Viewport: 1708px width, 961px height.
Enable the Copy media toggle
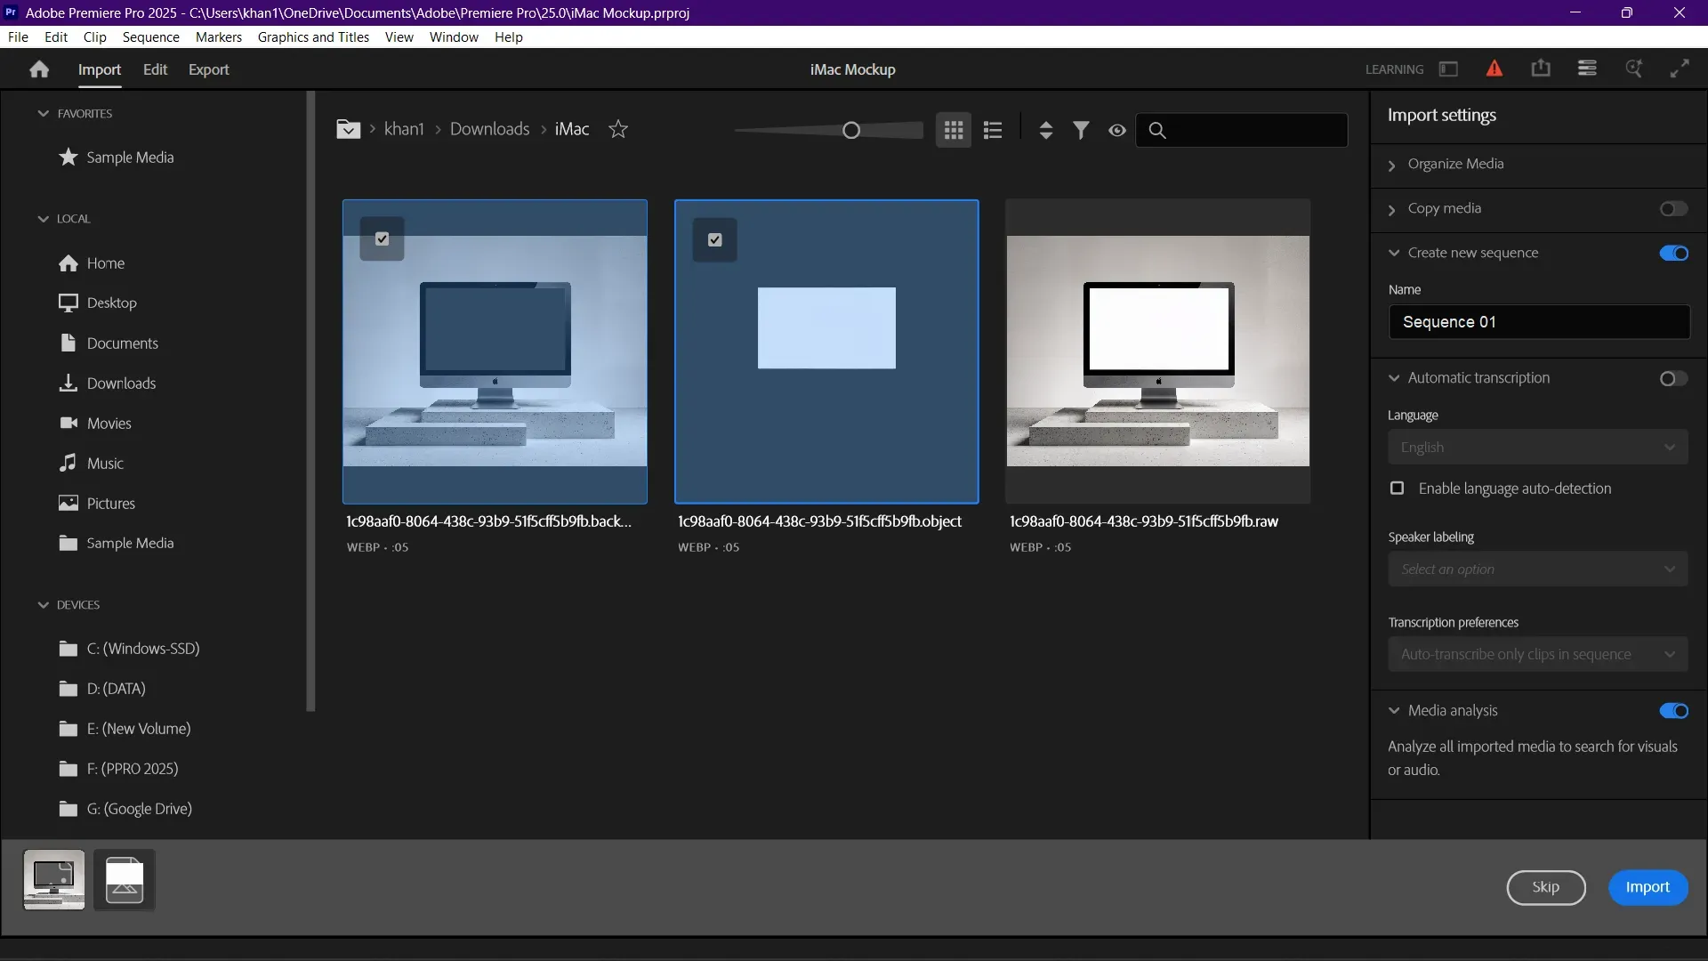pyautogui.click(x=1673, y=208)
